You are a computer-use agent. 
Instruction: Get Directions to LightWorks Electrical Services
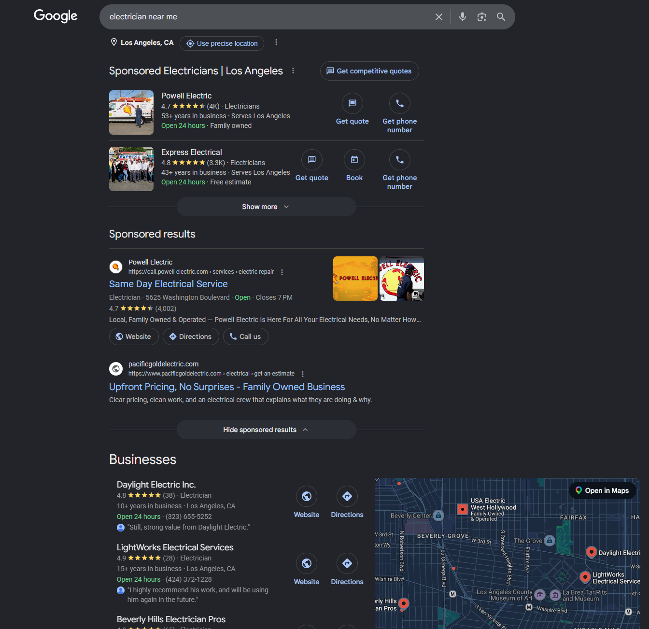coord(347,563)
